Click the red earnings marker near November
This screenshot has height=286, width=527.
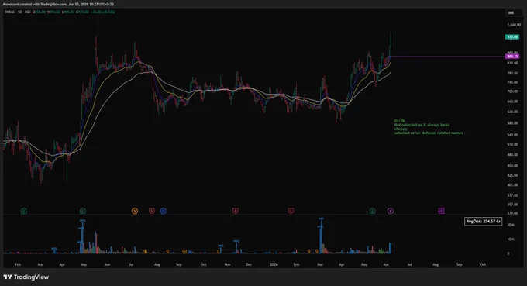click(236, 211)
